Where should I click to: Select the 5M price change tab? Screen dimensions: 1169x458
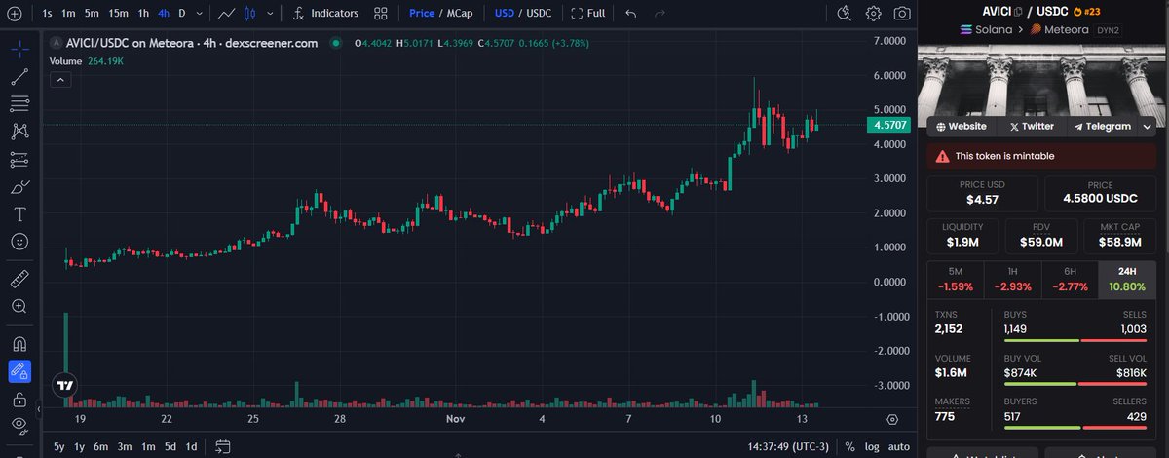(x=955, y=280)
